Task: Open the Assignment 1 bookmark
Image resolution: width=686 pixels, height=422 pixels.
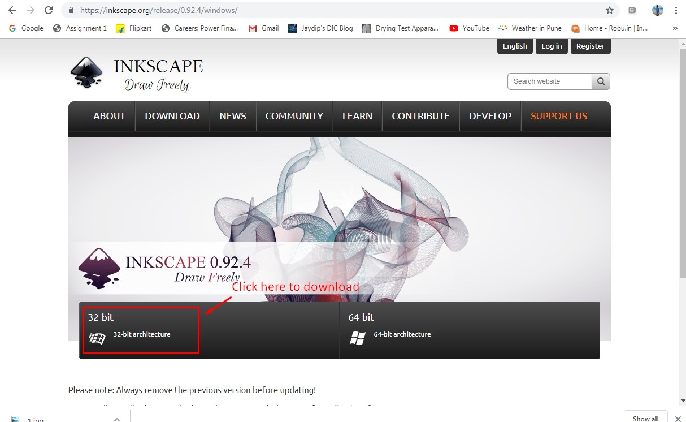Action: click(80, 28)
